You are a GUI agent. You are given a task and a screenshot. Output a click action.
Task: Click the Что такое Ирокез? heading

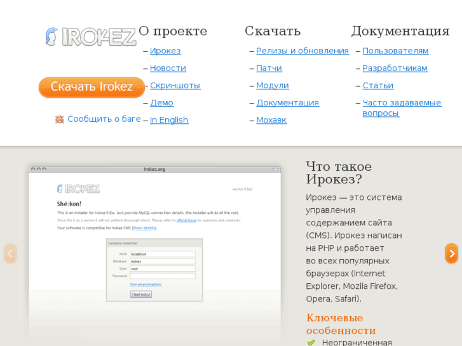[339, 173]
